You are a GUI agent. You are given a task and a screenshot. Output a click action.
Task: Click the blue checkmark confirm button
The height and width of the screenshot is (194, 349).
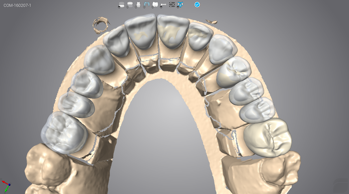pyautogui.click(x=197, y=4)
